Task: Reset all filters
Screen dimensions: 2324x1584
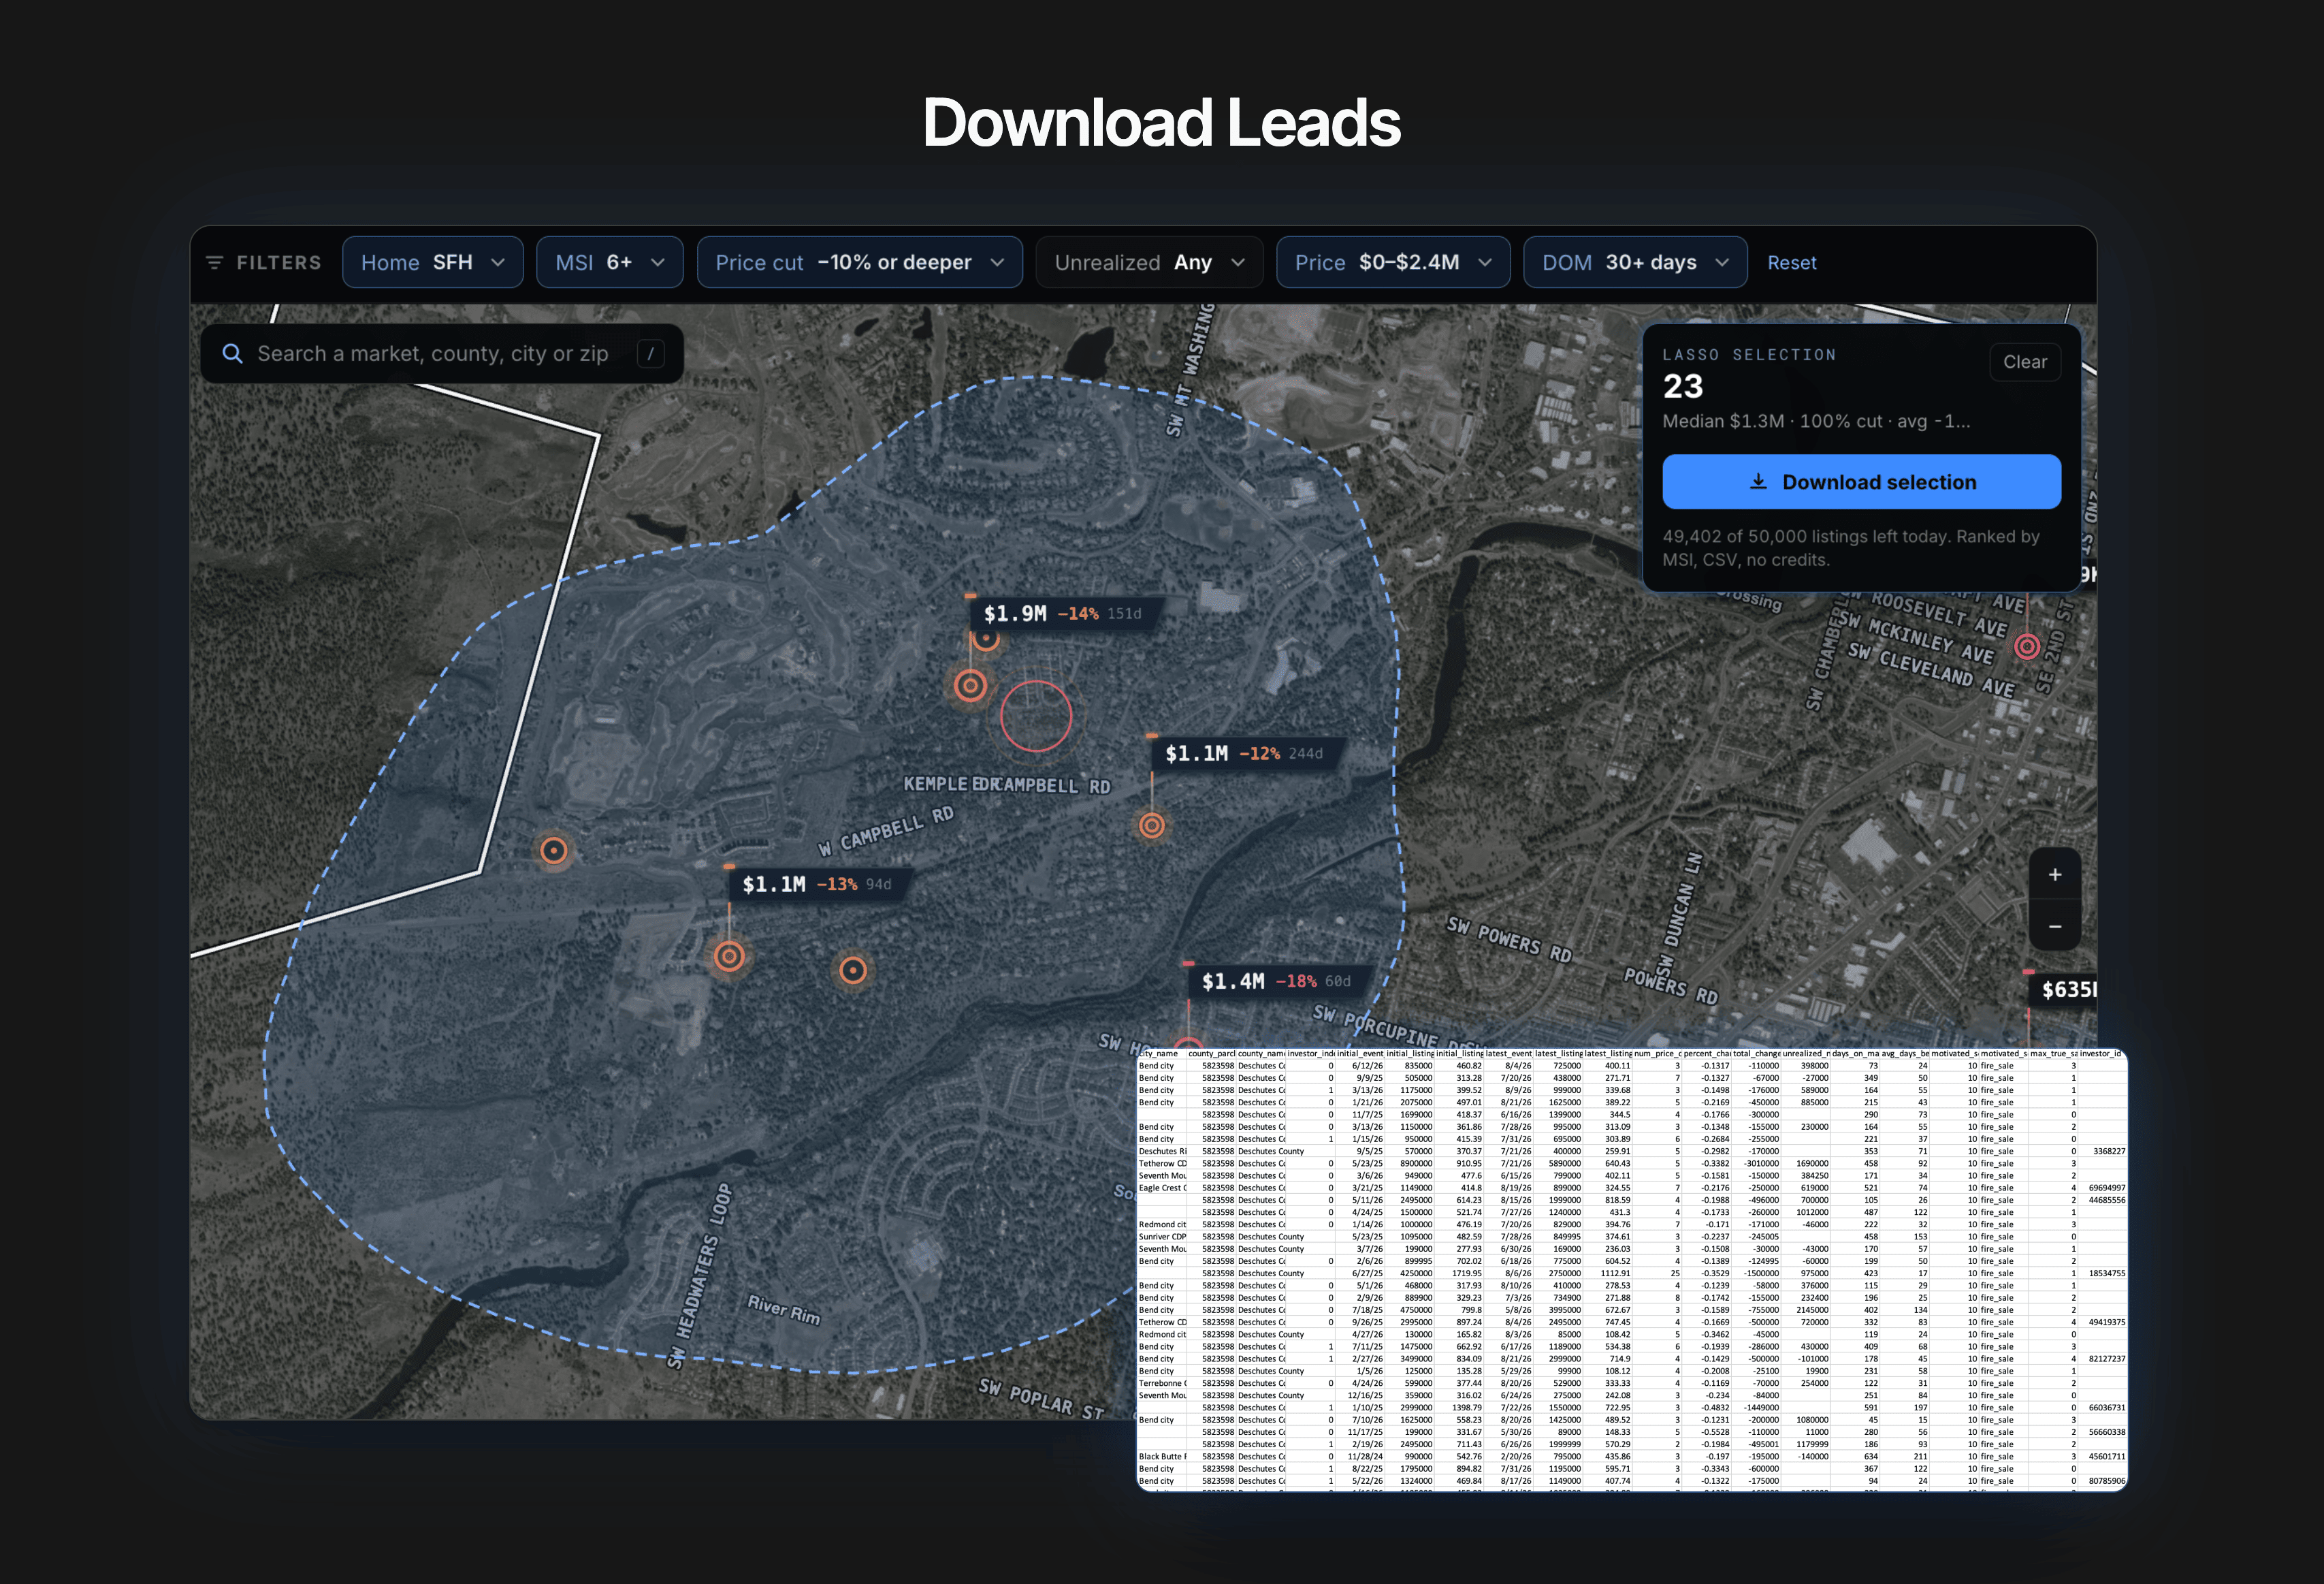Action: (x=1791, y=262)
